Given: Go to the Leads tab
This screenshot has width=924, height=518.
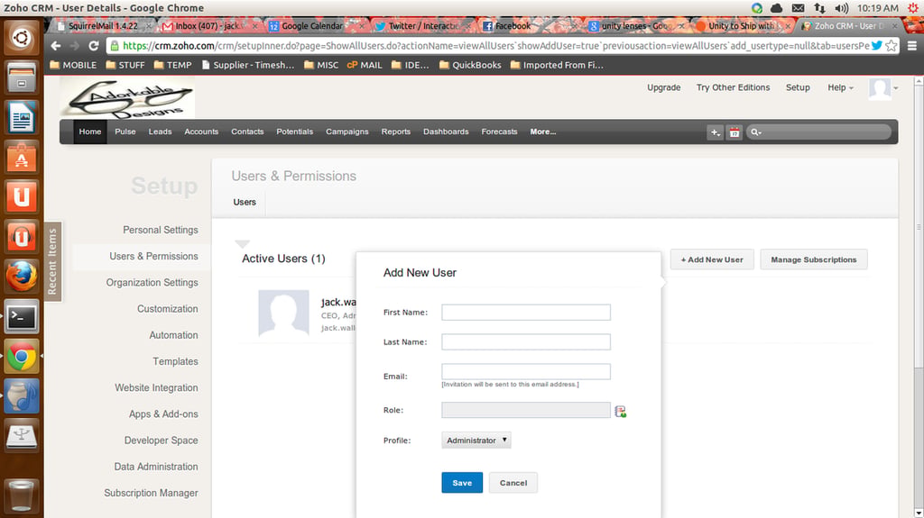Looking at the screenshot, I should [160, 132].
